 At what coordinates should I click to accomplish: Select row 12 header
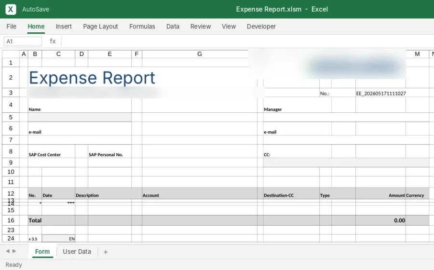tap(11, 193)
